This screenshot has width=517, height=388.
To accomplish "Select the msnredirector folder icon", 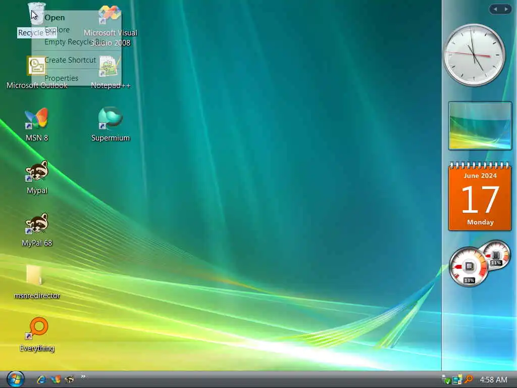I will pos(34,274).
